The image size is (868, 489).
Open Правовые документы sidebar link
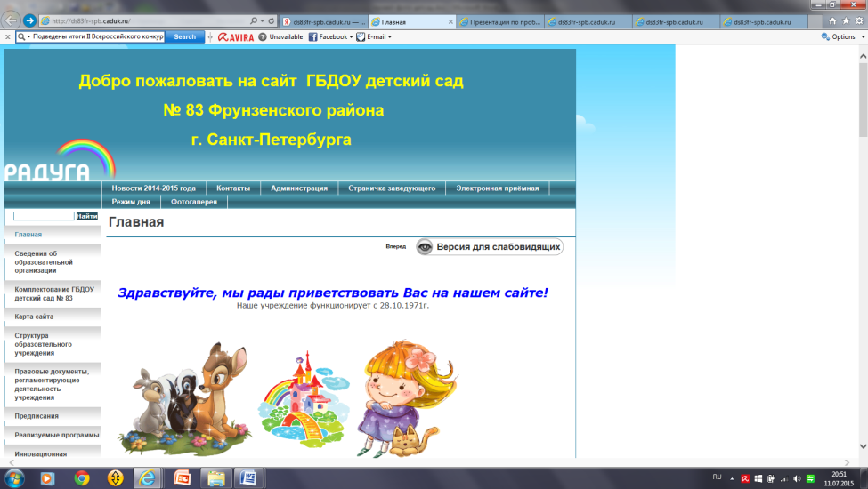(52, 384)
